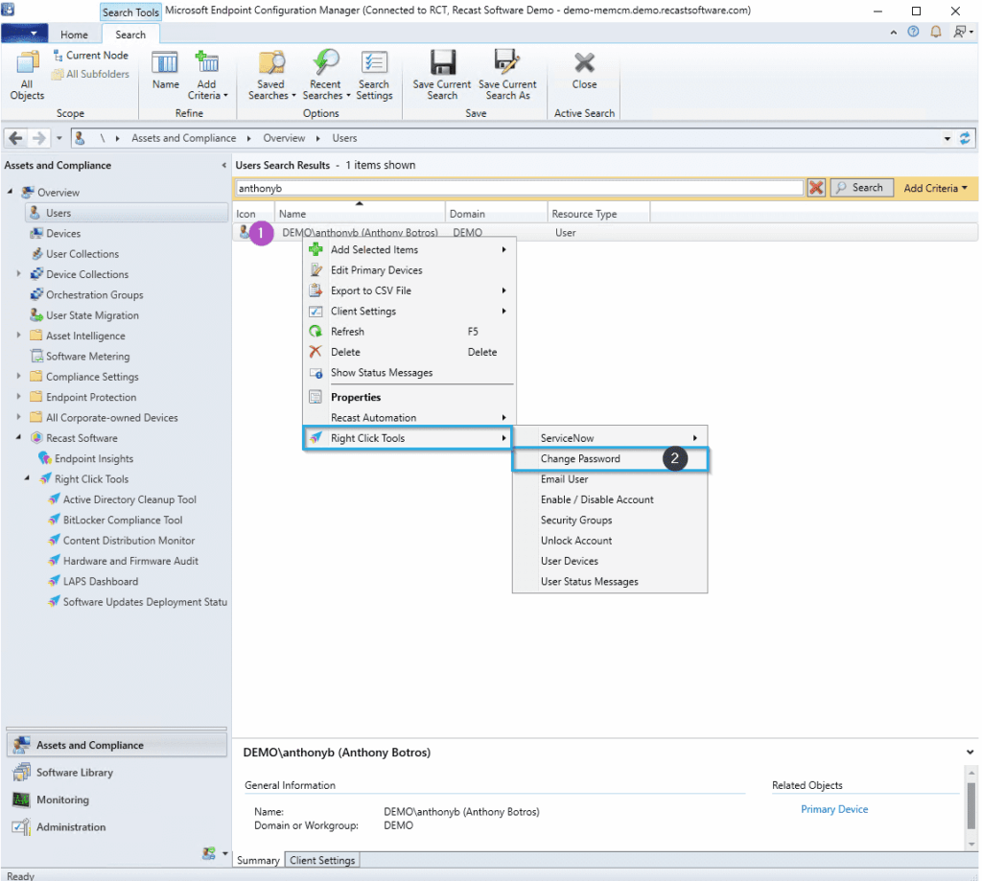
Task: Click the refresh icon in address bar
Action: tap(965, 138)
